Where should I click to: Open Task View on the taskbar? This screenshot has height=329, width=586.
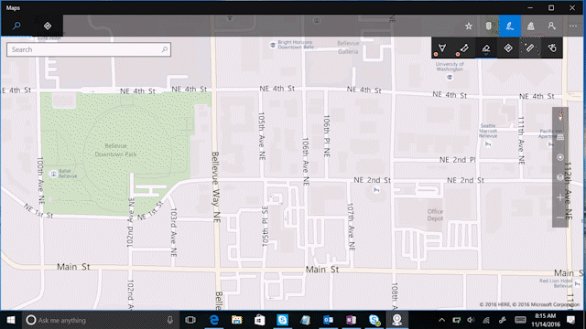point(190,320)
